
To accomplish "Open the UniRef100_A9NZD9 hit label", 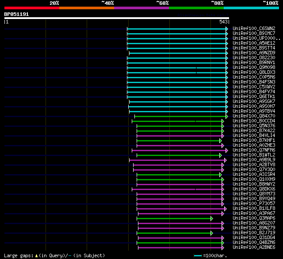I will pyautogui.click(x=254, y=53).
